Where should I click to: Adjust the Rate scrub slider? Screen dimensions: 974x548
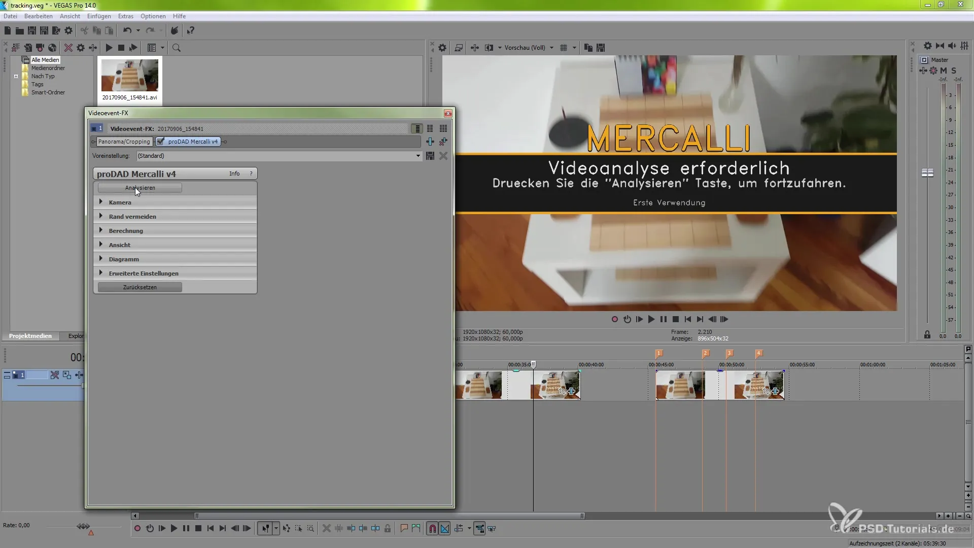[83, 526]
